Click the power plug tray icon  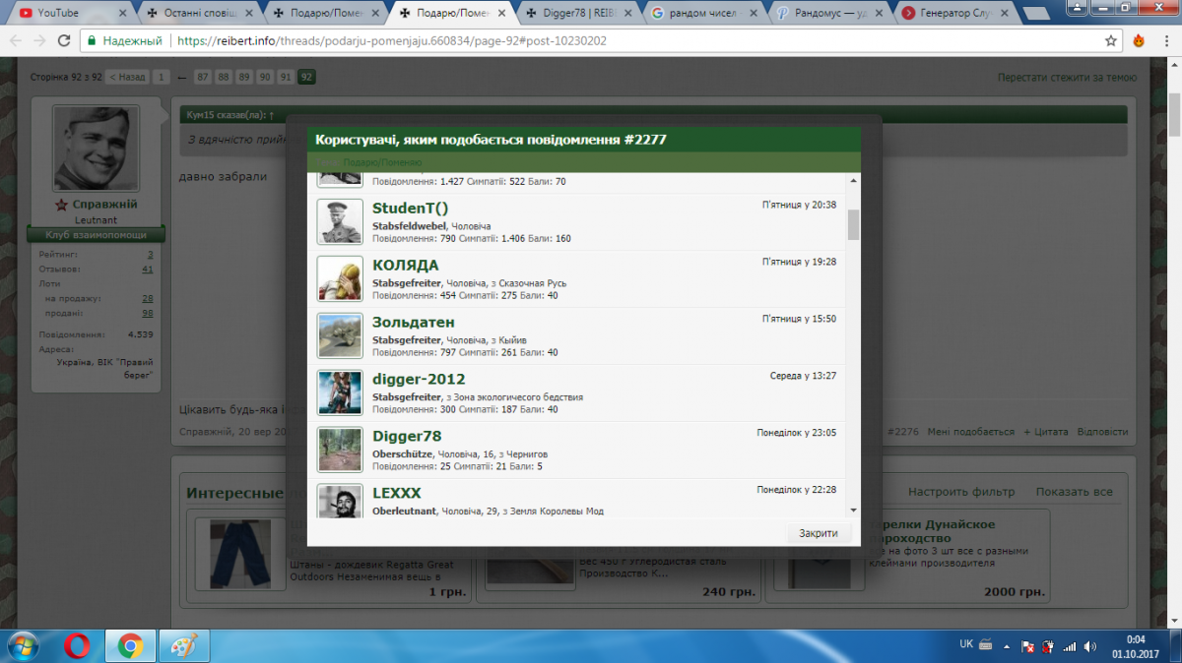(x=1048, y=646)
